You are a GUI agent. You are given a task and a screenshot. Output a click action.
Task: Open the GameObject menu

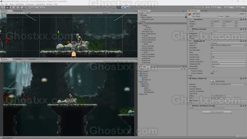click(20, 4)
